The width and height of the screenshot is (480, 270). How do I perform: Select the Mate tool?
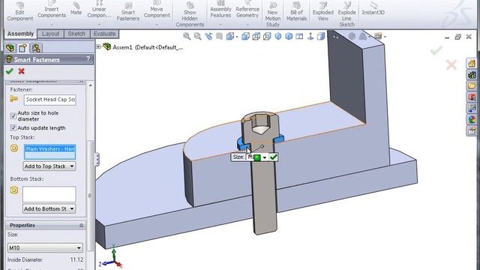click(x=76, y=8)
